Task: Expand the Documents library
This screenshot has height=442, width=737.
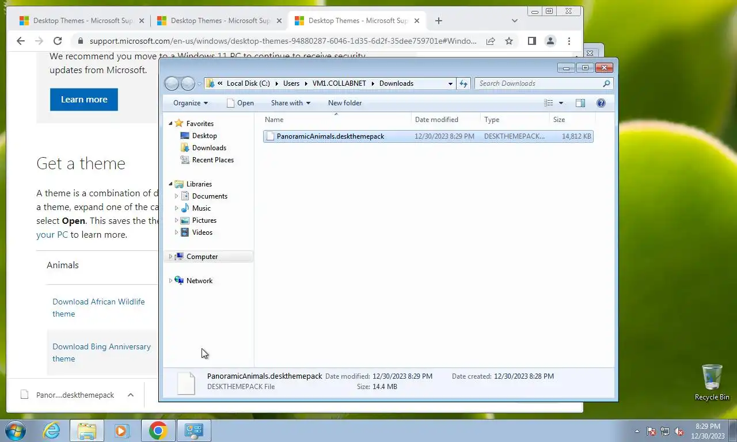Action: pos(176,196)
